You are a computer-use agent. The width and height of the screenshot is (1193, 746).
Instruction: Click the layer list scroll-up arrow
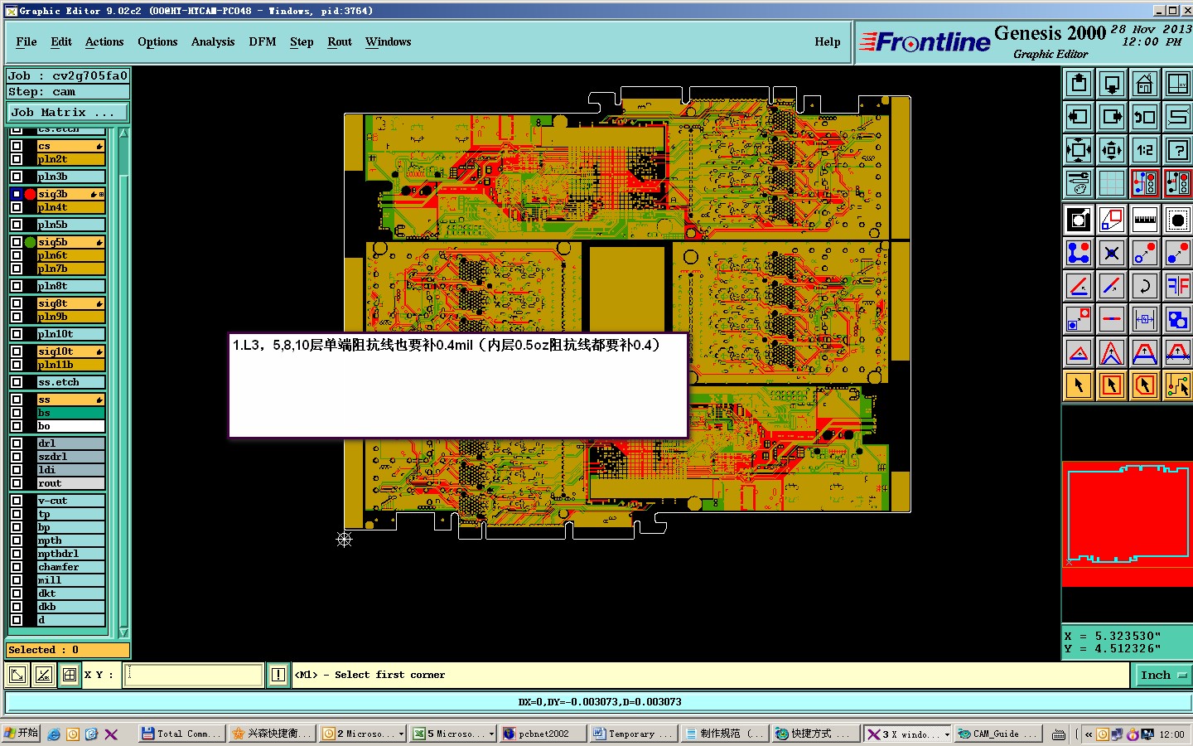(124, 133)
